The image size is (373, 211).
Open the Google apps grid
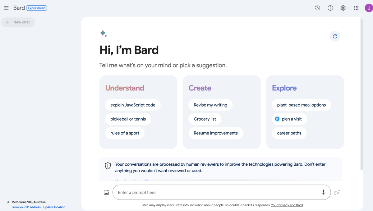(x=356, y=8)
